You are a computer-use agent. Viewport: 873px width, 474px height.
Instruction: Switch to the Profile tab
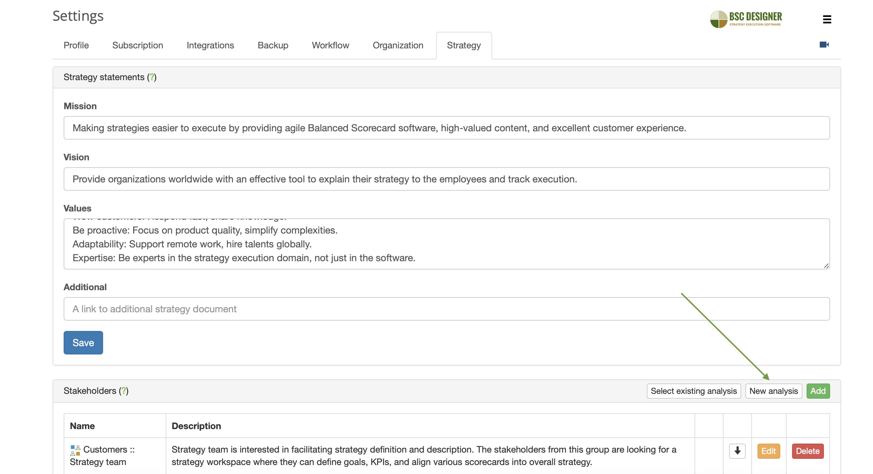(76, 45)
